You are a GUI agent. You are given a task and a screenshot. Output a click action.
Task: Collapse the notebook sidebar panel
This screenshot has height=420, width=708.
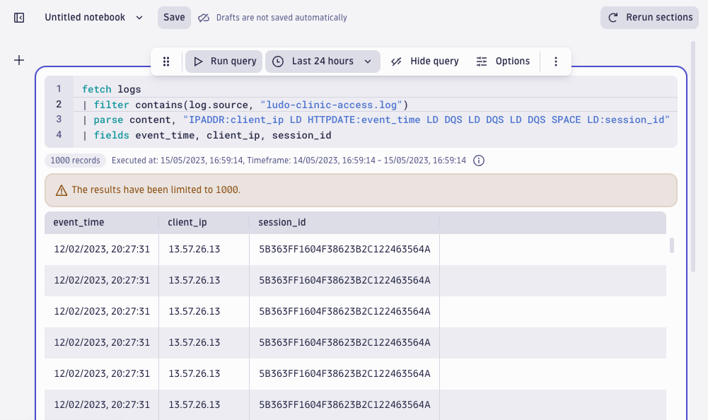click(18, 17)
